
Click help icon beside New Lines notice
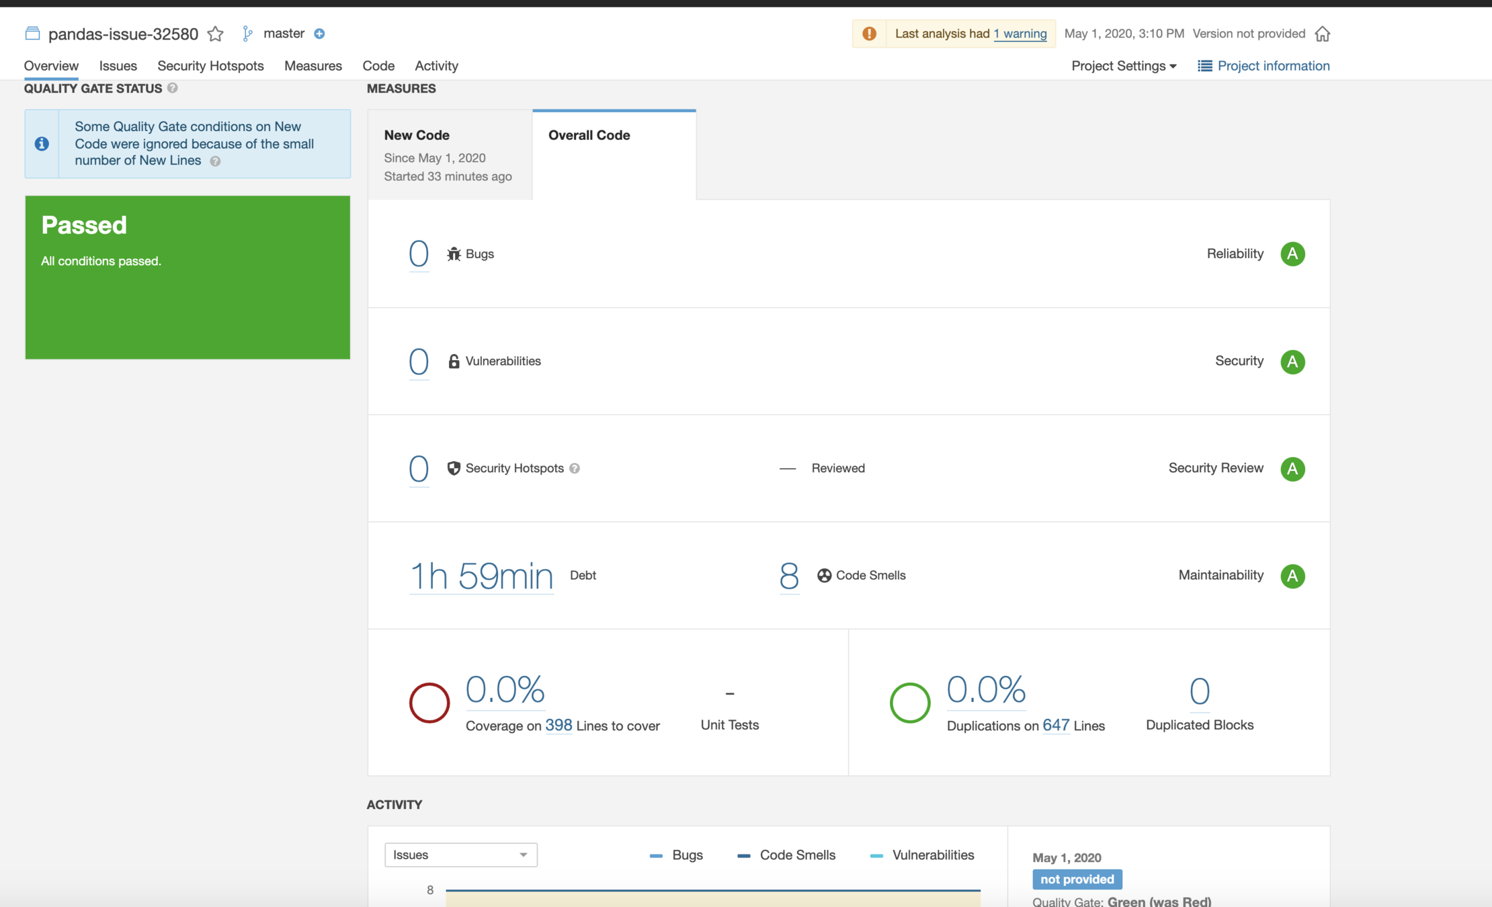pos(215,161)
